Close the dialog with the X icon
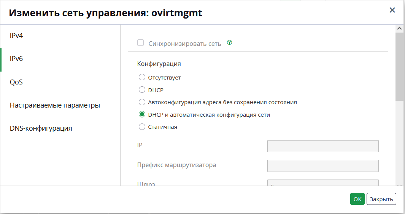This screenshot has height=214, width=405. coord(392,10)
